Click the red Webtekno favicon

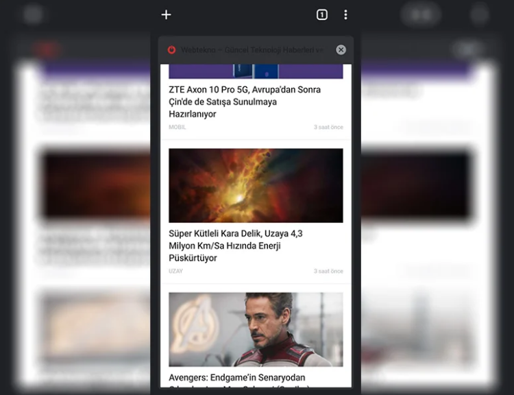tap(171, 49)
